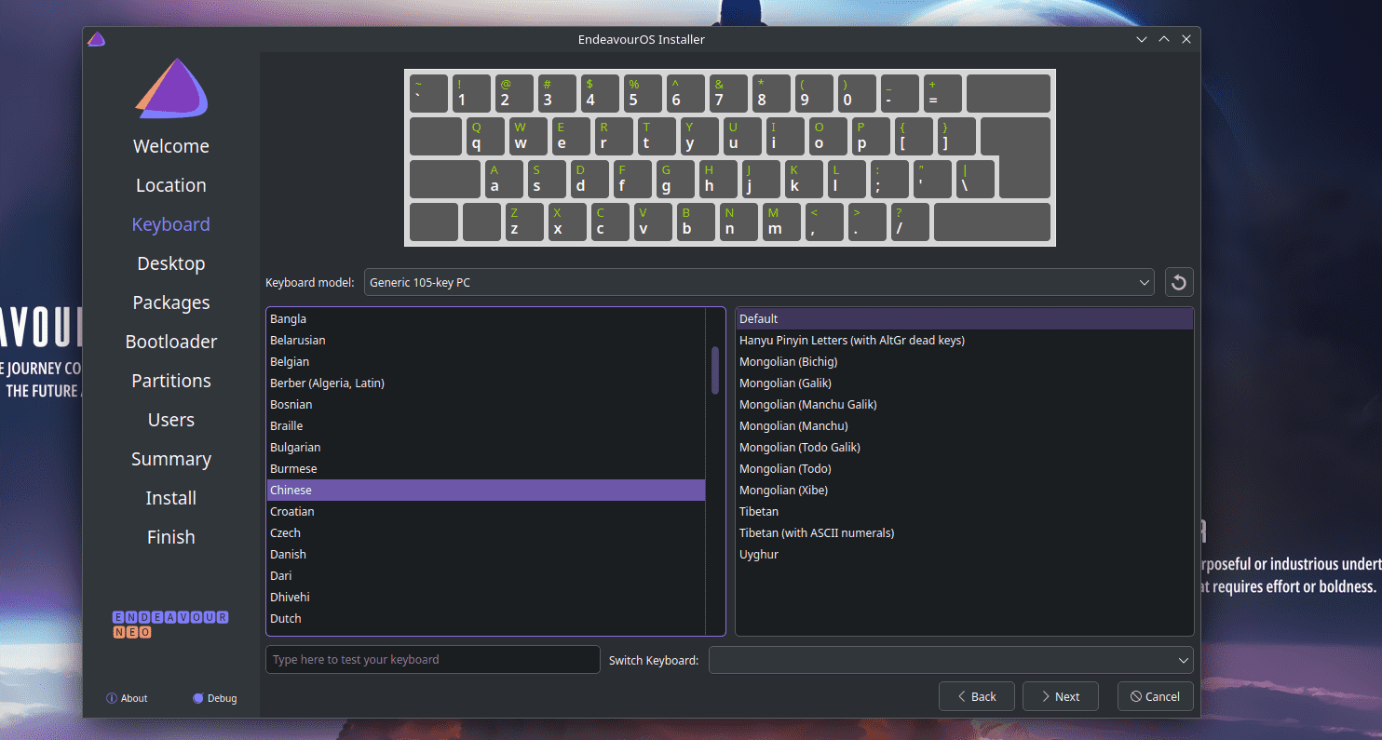1382x740 pixels.
Task: Select Mongolian (Manchu Galik) variant
Action: point(965,405)
